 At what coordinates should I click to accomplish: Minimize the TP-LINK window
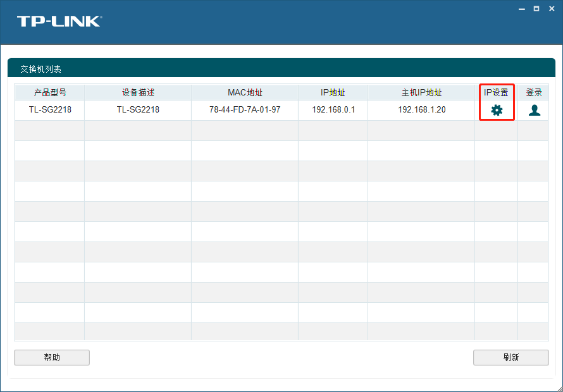point(522,9)
